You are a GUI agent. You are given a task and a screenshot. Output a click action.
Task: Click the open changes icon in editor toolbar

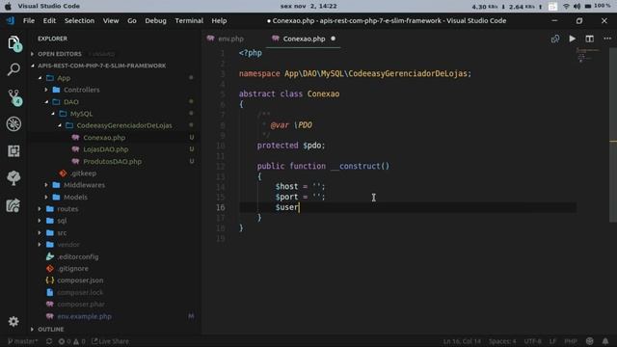555,39
